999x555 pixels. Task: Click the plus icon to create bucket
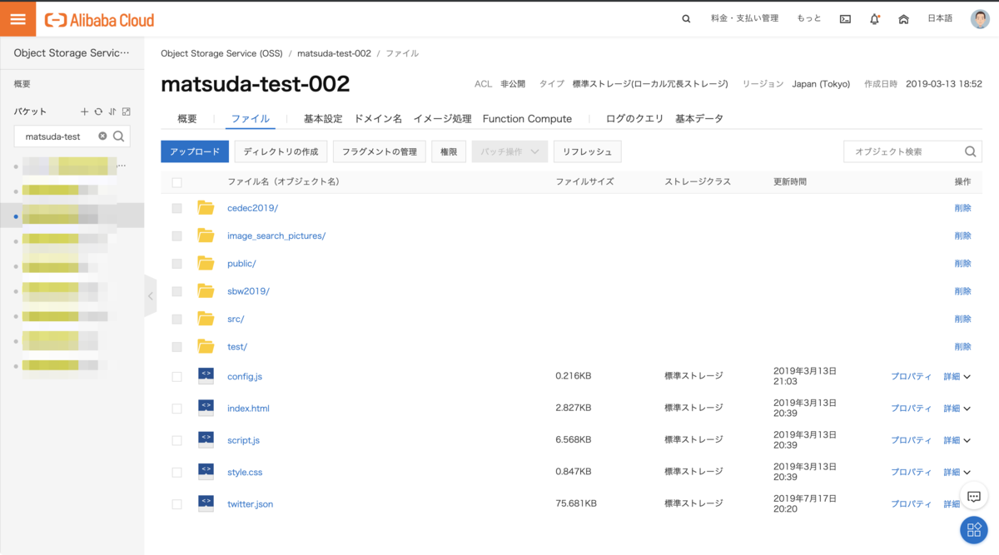84,111
